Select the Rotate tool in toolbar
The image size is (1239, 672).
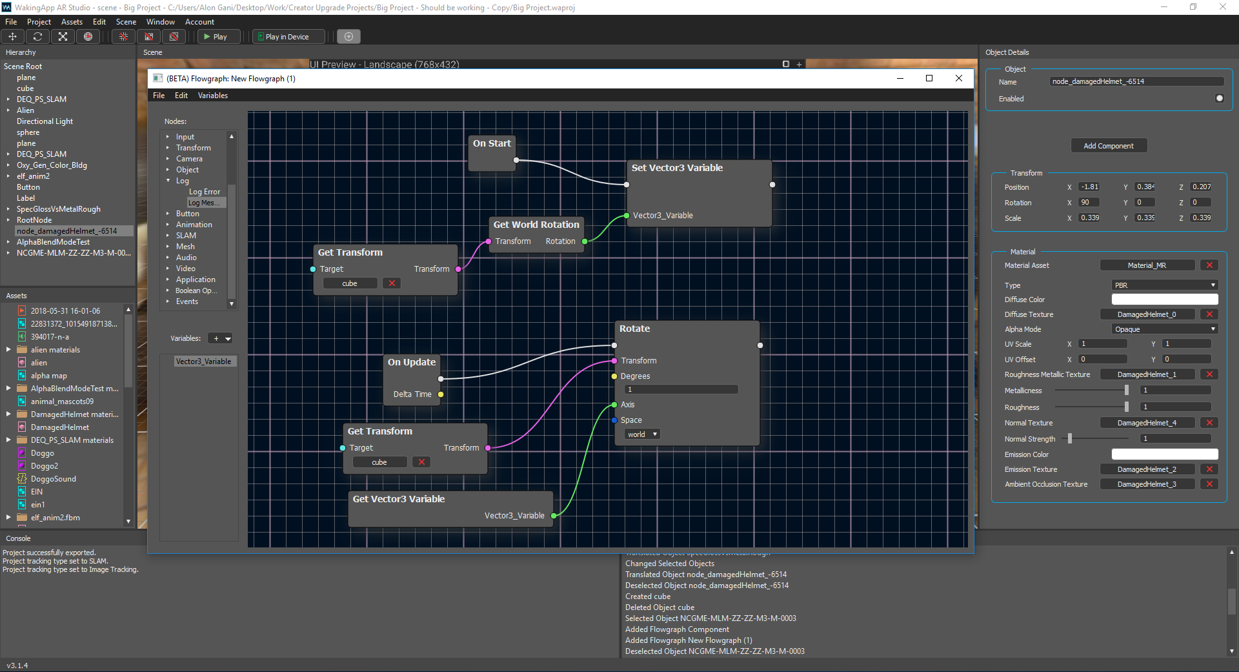pos(38,37)
